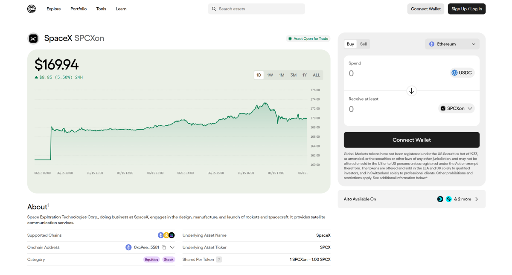
Task: Click the '1 SPCXon = 1.00 SPCX' value
Action: [310, 259]
